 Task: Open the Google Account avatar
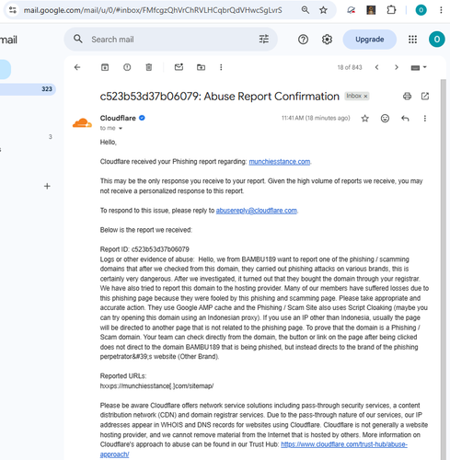[437, 40]
